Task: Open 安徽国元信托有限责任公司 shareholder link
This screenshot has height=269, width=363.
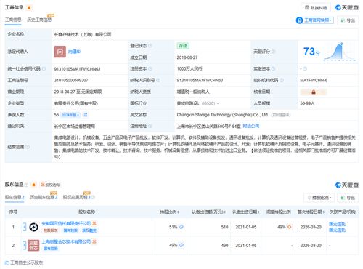Action: click(66, 223)
